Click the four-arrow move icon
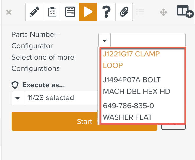Screen dimensions: 195x160 163,12
